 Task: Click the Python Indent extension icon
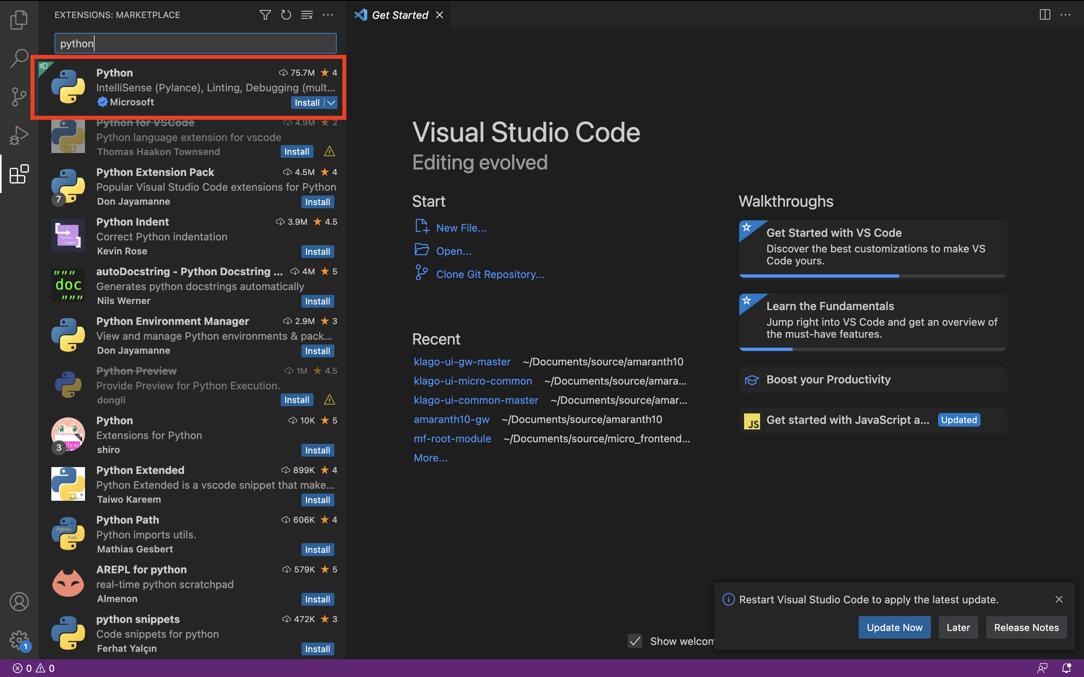[x=68, y=236]
